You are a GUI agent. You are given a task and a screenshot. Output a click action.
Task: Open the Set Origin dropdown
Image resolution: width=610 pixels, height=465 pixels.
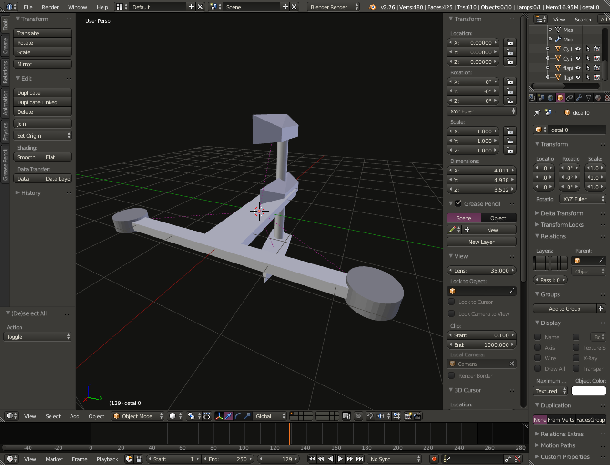tap(43, 135)
